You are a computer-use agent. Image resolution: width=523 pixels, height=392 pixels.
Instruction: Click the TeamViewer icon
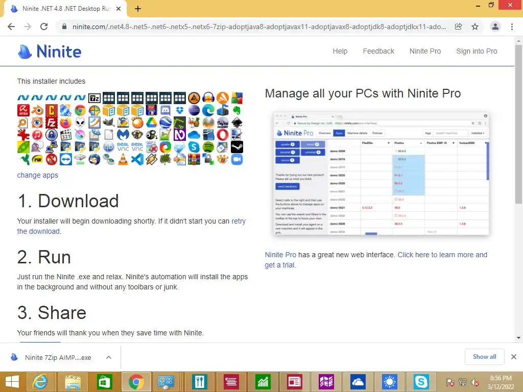[66, 159]
